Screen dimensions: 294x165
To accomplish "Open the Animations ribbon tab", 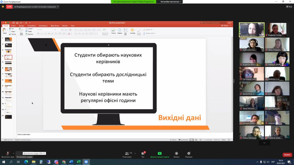I will 43,26.
